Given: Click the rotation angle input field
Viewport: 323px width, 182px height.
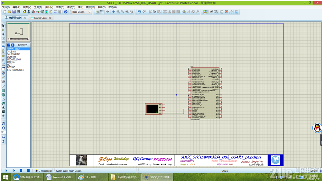Looking at the screenshot, I should pos(3,132).
